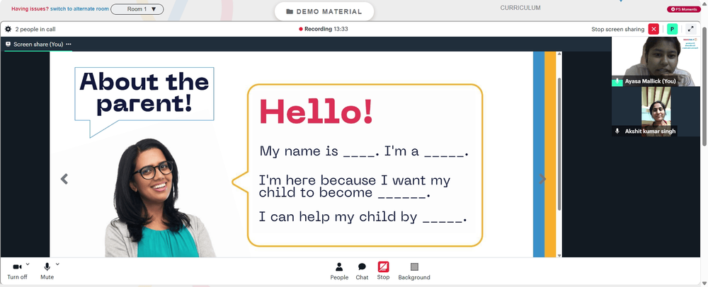Click 'Having issues?' text
This screenshot has width=708, height=287.
click(30, 9)
